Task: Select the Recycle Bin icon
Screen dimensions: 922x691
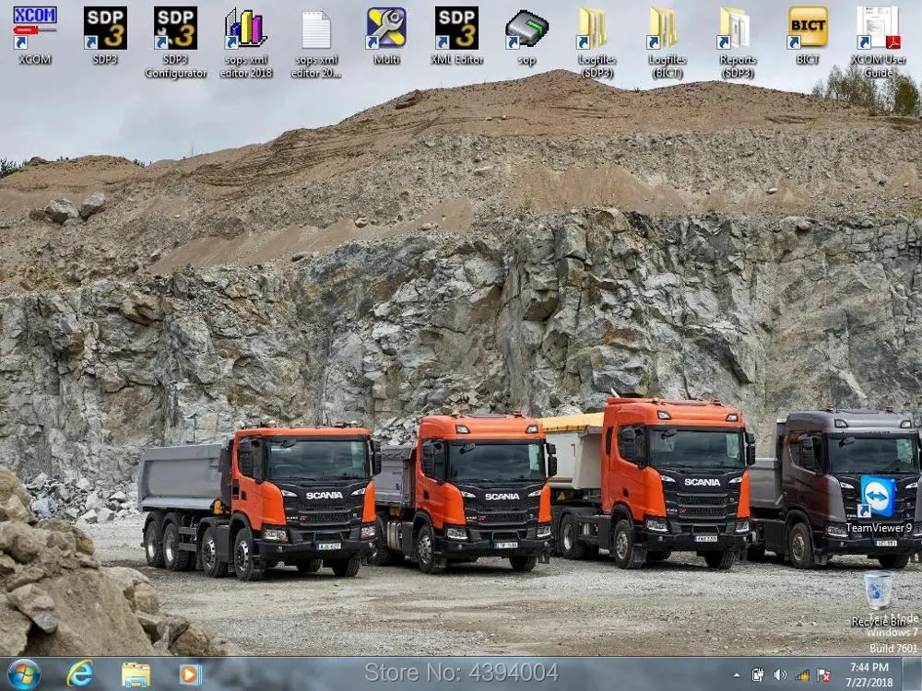Action: pos(878,591)
